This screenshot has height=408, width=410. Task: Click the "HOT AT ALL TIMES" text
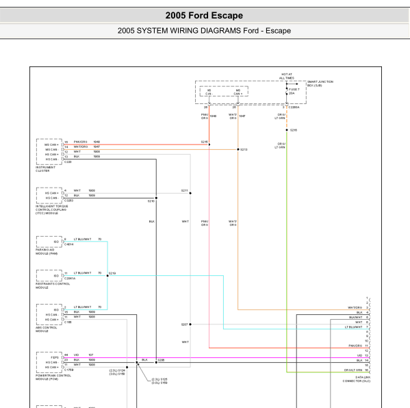click(287, 76)
